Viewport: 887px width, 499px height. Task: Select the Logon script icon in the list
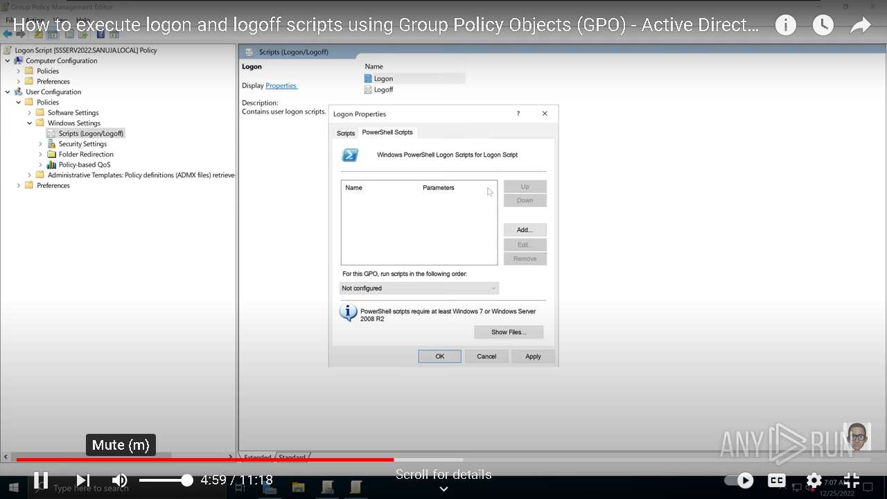368,78
